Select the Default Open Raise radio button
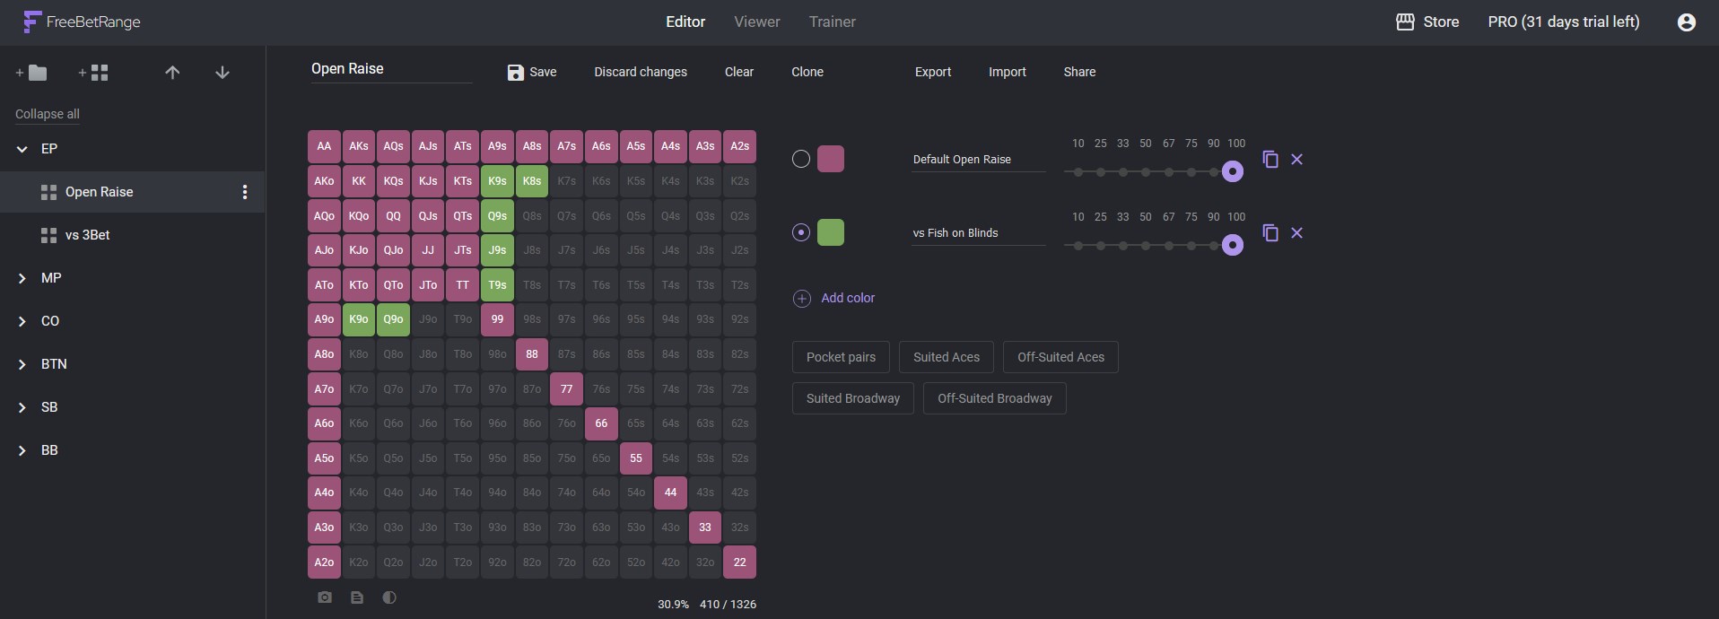The width and height of the screenshot is (1719, 619). tap(801, 160)
